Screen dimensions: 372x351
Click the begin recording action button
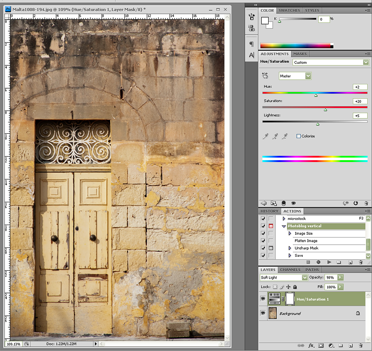[x=318, y=262]
